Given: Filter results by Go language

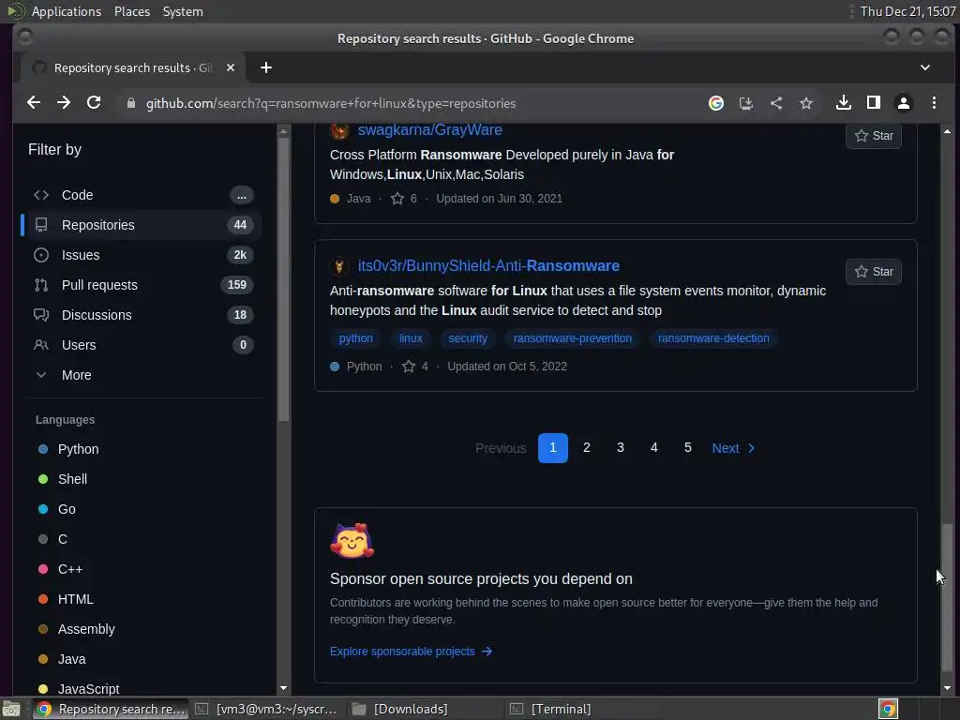Looking at the screenshot, I should 67,509.
